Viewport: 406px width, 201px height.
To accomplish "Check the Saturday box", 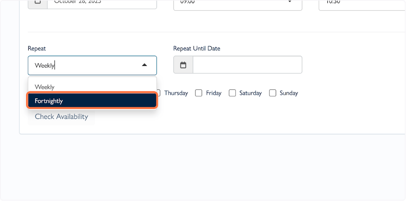I will tap(232, 93).
